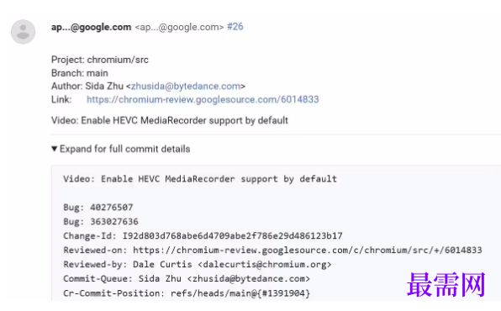This screenshot has height=311, width=501.
Task: Click the "Expand for full commit details" label
Action: tap(124, 149)
